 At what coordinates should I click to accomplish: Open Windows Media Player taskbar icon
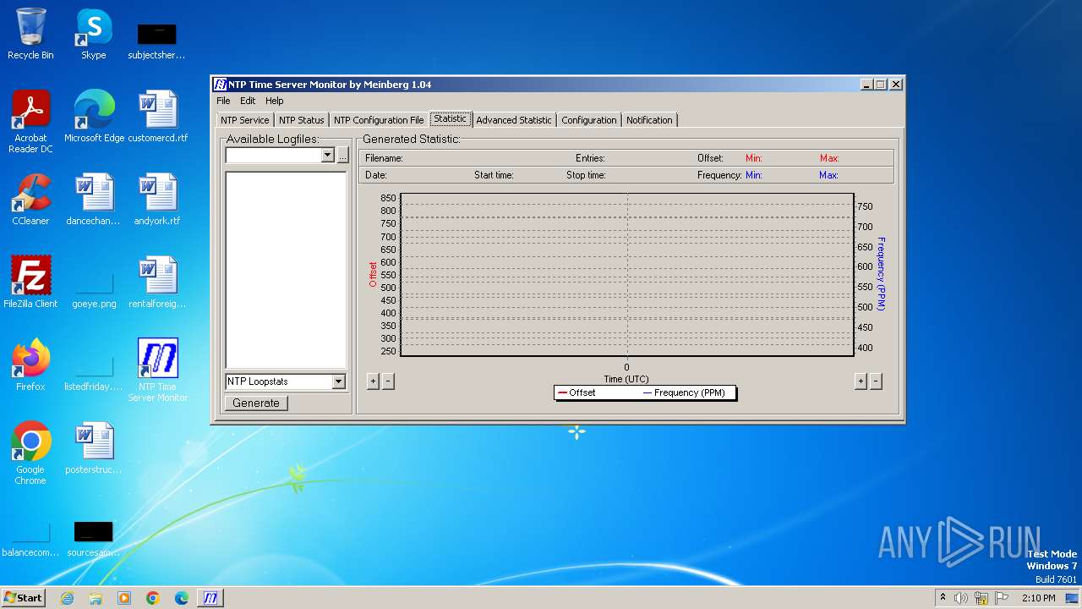[124, 598]
